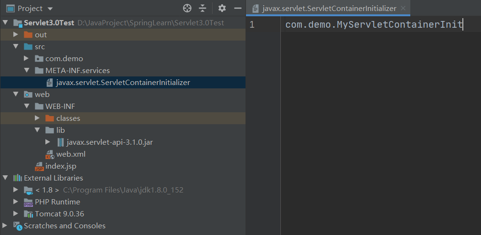Image resolution: width=481 pixels, height=235 pixels.
Task: Select javax.servlet-api-3.1.0.jar label
Action: [x=109, y=142]
